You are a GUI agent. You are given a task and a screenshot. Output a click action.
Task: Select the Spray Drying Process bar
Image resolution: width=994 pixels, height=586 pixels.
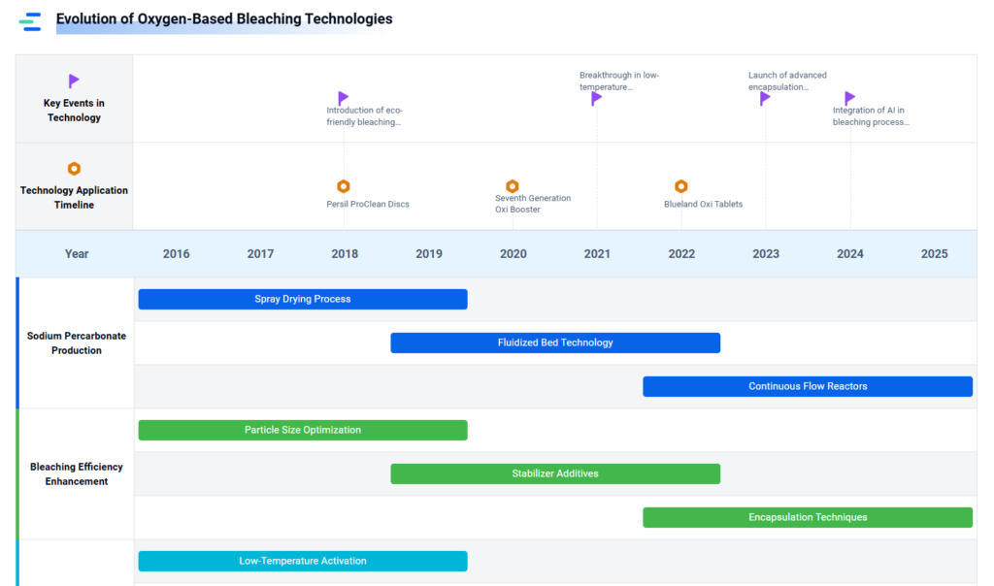click(x=303, y=299)
